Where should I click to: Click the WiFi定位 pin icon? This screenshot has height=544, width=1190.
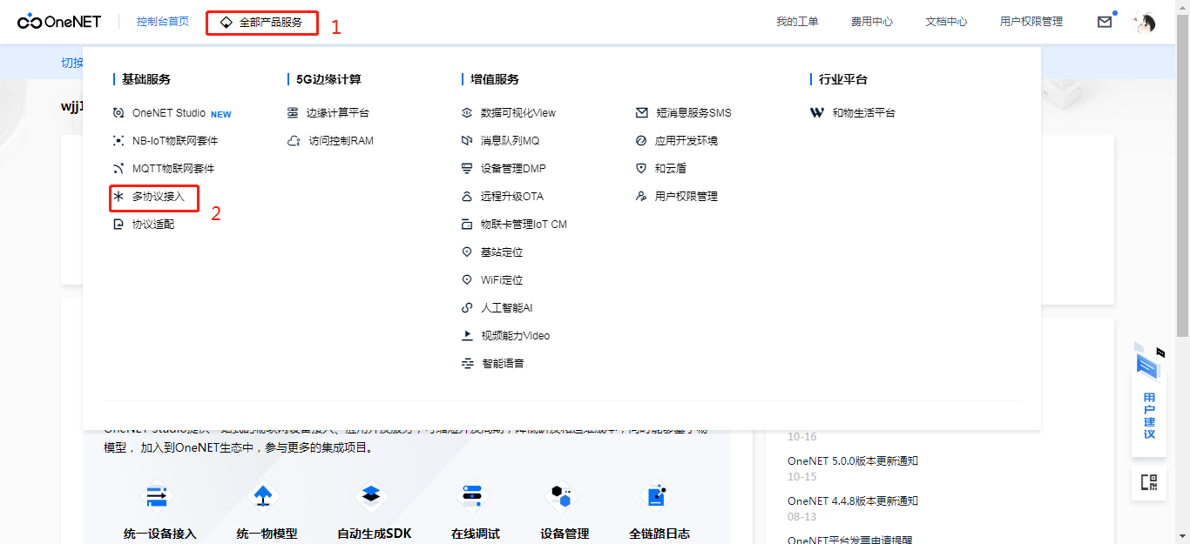[x=467, y=280]
